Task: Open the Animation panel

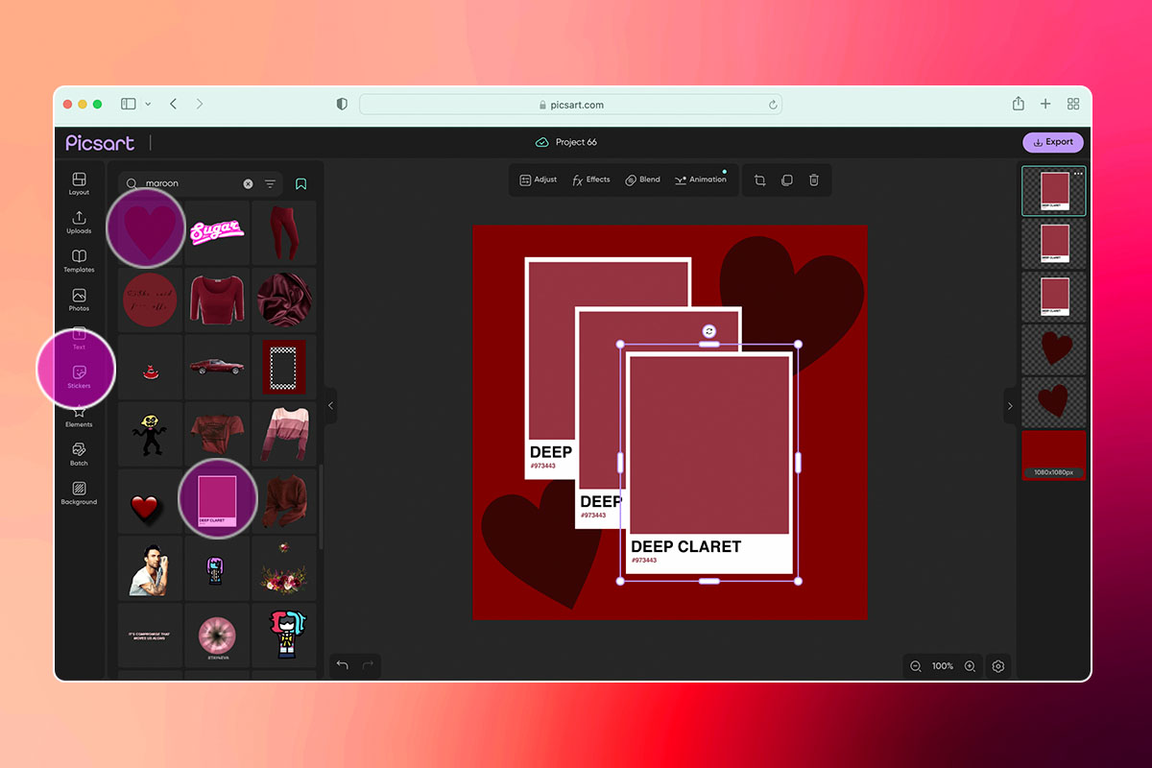Action: tap(701, 180)
